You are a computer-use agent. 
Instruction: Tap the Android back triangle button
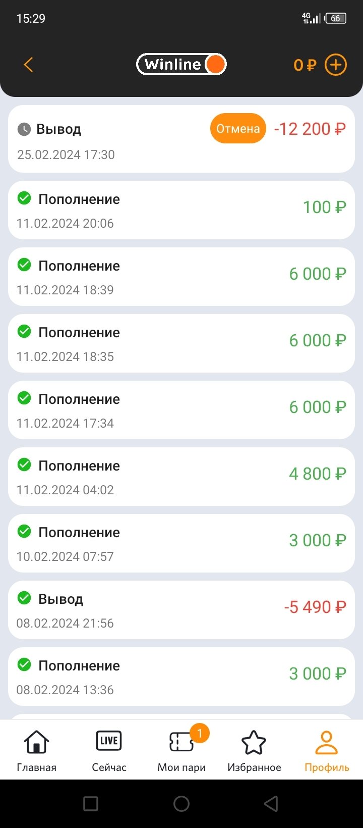271,804
